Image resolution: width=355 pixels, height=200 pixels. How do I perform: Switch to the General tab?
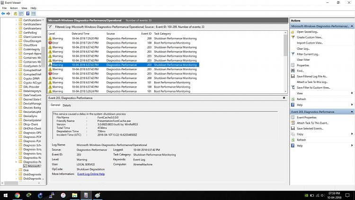(x=55, y=105)
